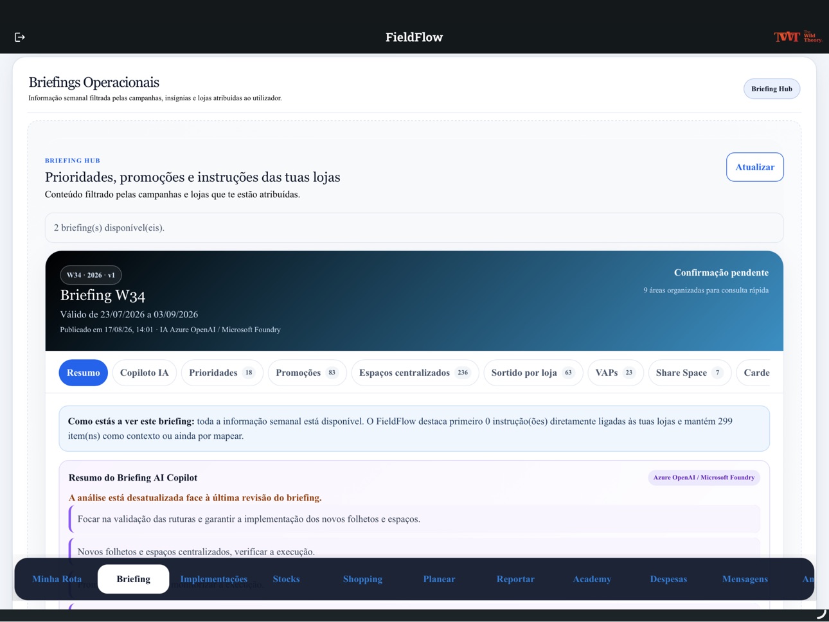The height and width of the screenshot is (622, 829).
Task: Select Briefing in the bottom navigation
Action: [134, 579]
